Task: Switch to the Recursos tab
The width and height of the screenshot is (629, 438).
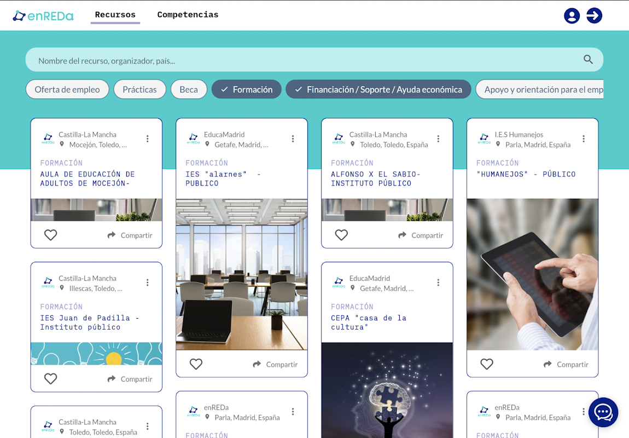Action: [115, 15]
